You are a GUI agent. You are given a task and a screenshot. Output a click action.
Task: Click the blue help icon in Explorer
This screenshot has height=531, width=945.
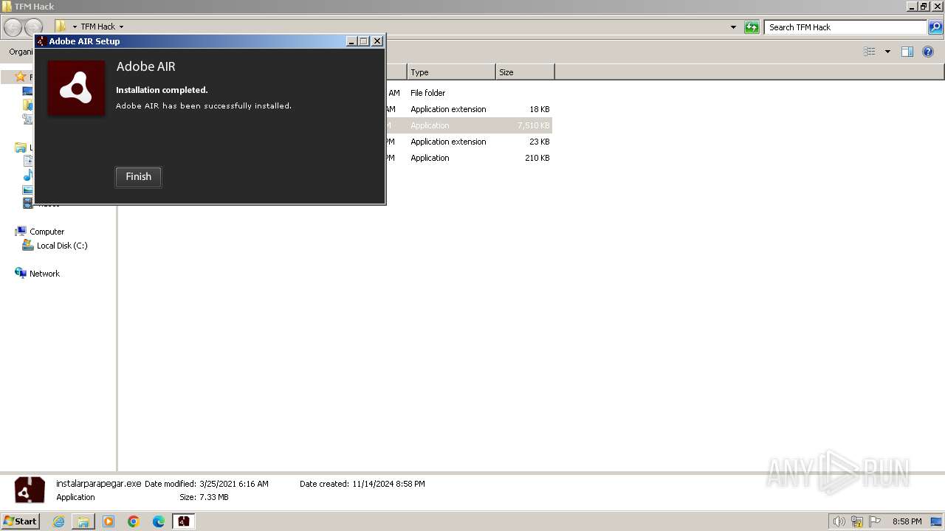[928, 52]
